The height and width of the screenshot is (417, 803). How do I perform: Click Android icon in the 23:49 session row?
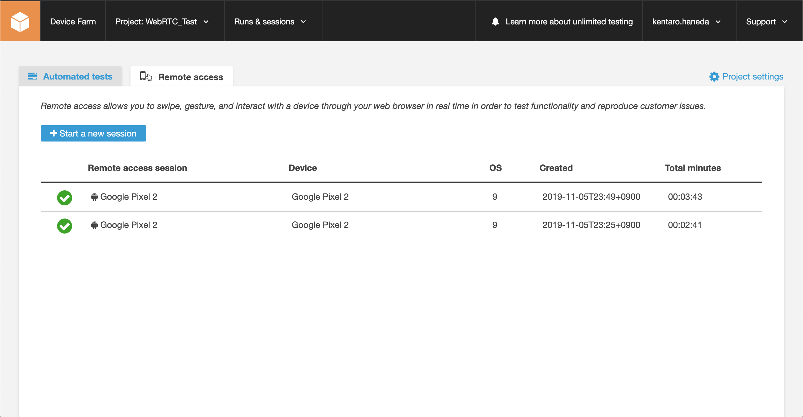(x=94, y=197)
